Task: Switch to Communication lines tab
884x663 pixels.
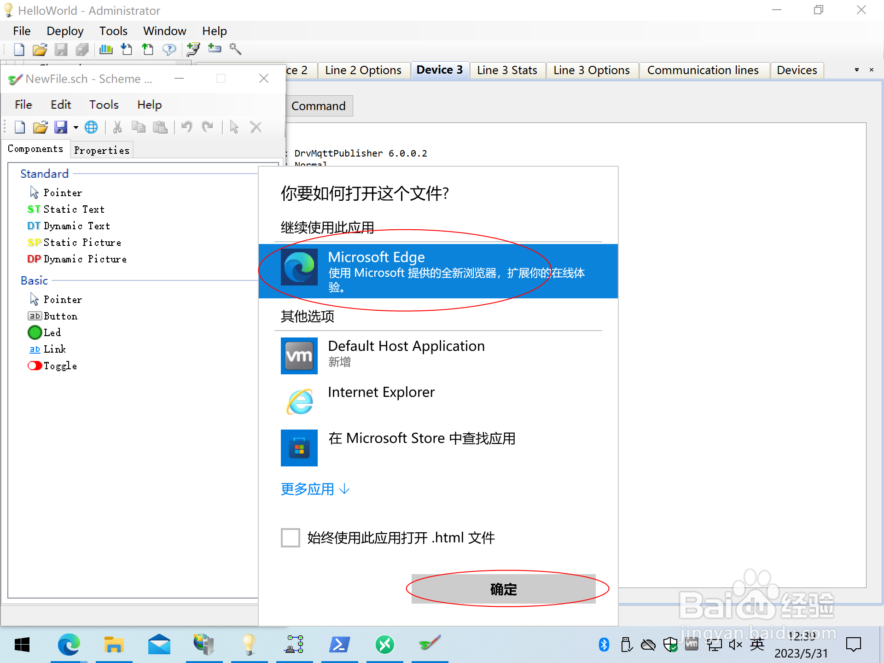Action: 703,70
